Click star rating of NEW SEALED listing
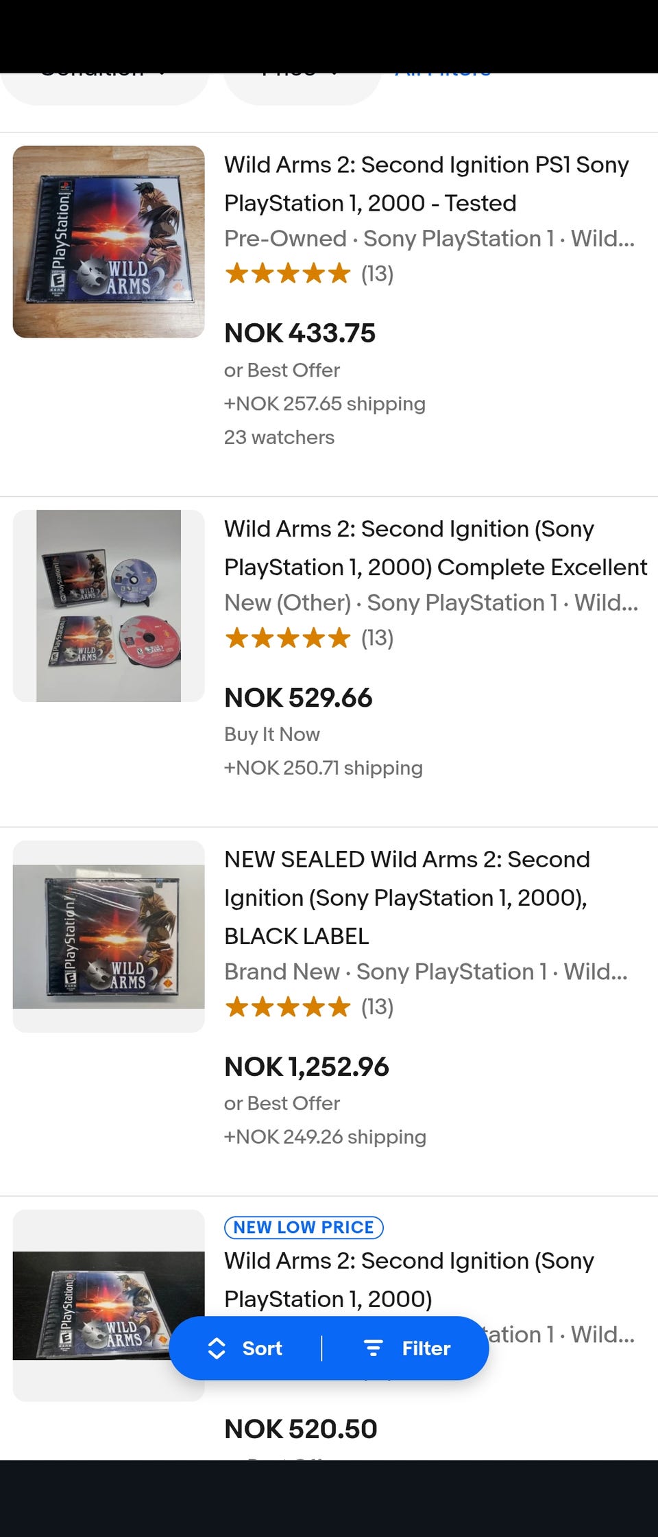The height and width of the screenshot is (1537, 658). pos(288,1007)
